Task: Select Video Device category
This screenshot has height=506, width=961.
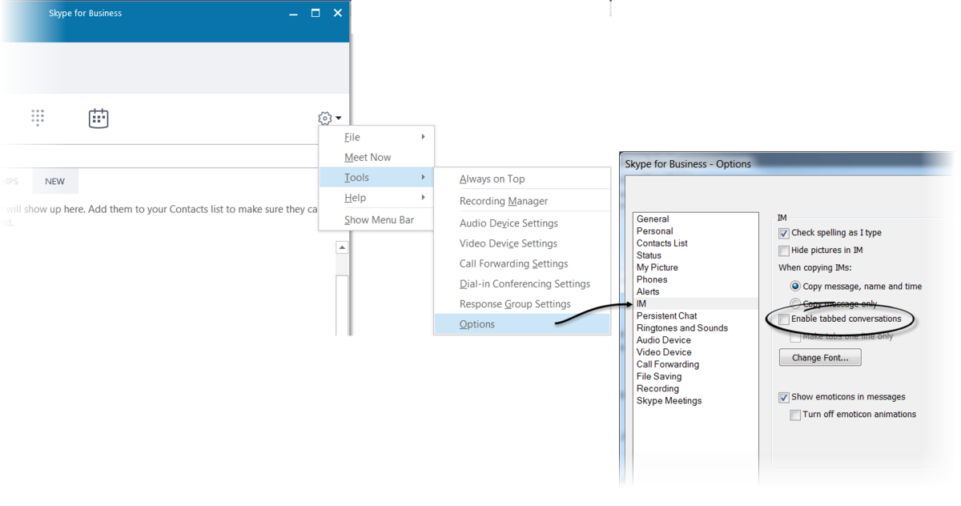Action: (x=695, y=352)
